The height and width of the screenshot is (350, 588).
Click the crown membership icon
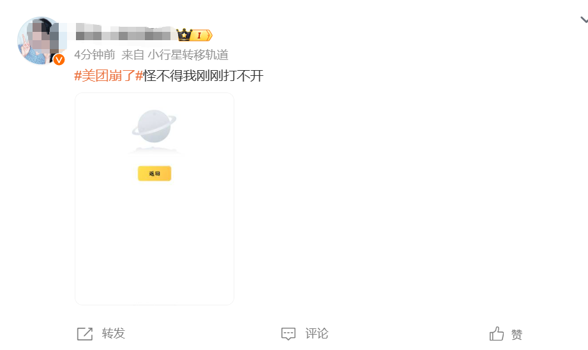[x=184, y=35]
